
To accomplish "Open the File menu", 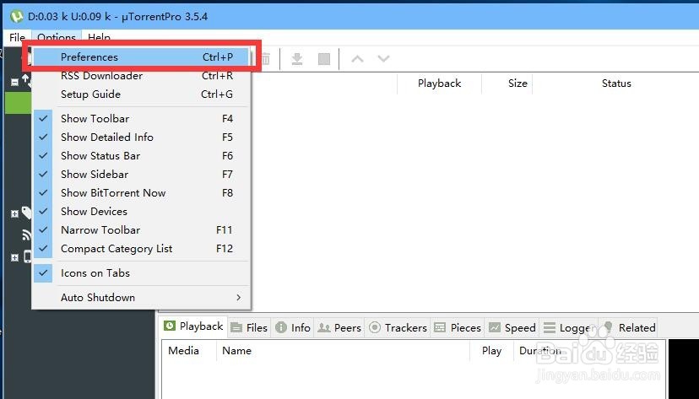I will point(18,37).
